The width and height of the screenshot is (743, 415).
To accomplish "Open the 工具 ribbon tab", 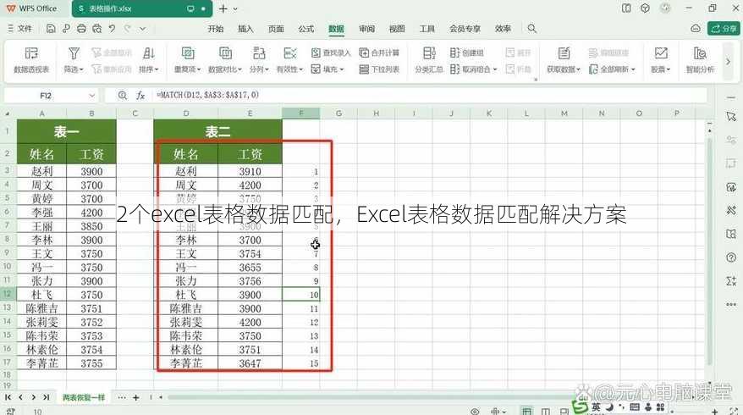I will pyautogui.click(x=427, y=29).
